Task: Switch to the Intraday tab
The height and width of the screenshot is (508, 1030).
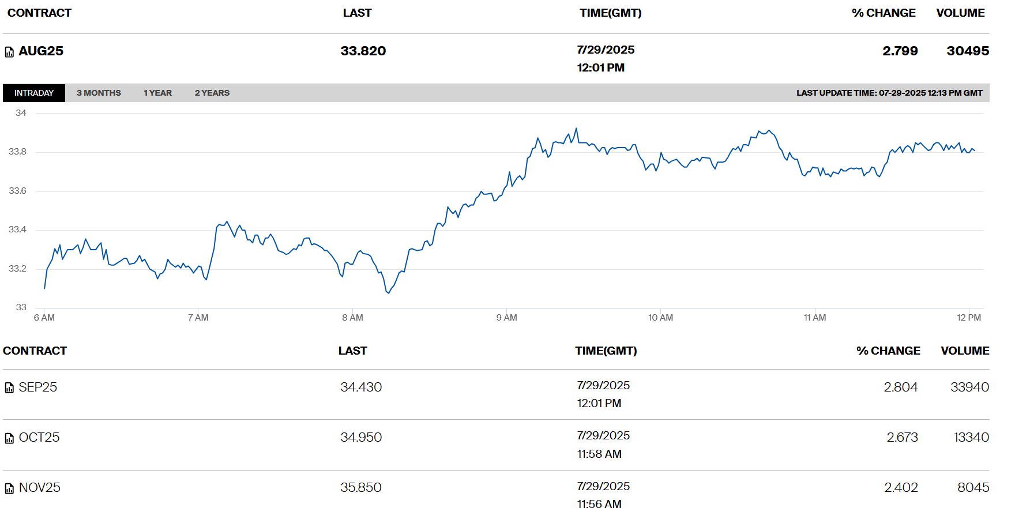Action: click(34, 93)
